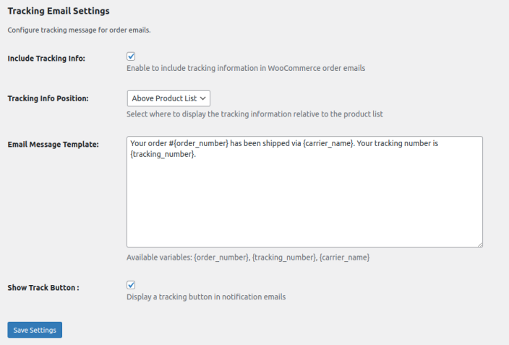Click the "Email Message Template:" label

53,145
